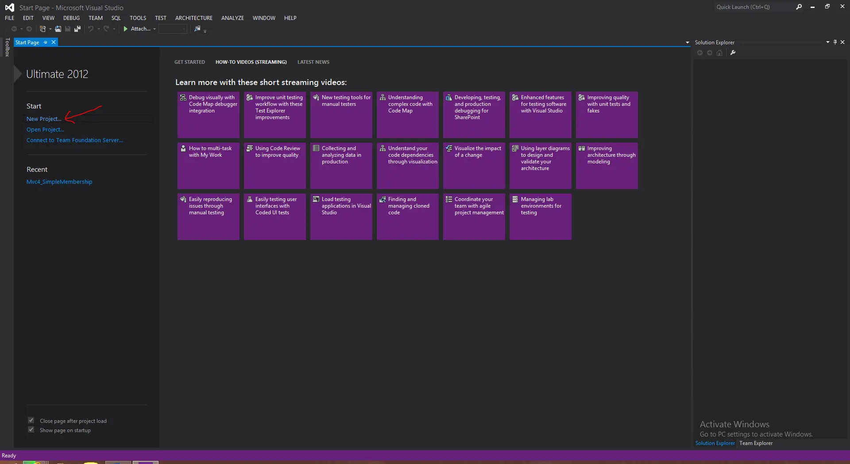This screenshot has height=464, width=850.
Task: Click the green Start debugging arrow
Action: tap(126, 29)
